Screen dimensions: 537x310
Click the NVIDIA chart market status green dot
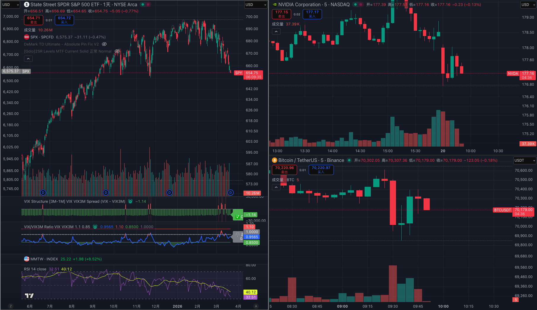[x=355, y=4]
